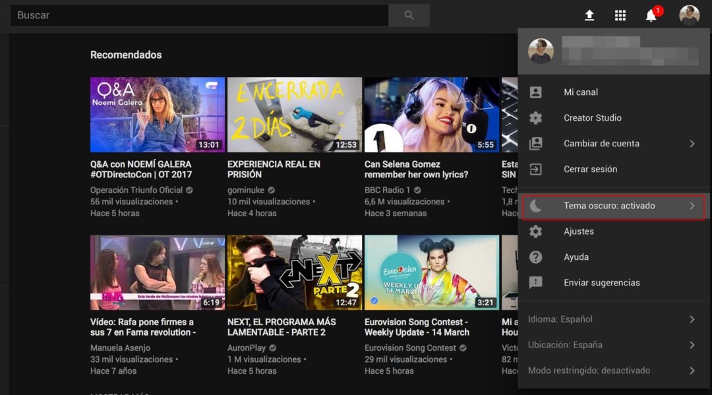Click the Enviar sugerencias feedback icon
Image resolution: width=712 pixels, height=395 pixels.
point(535,282)
